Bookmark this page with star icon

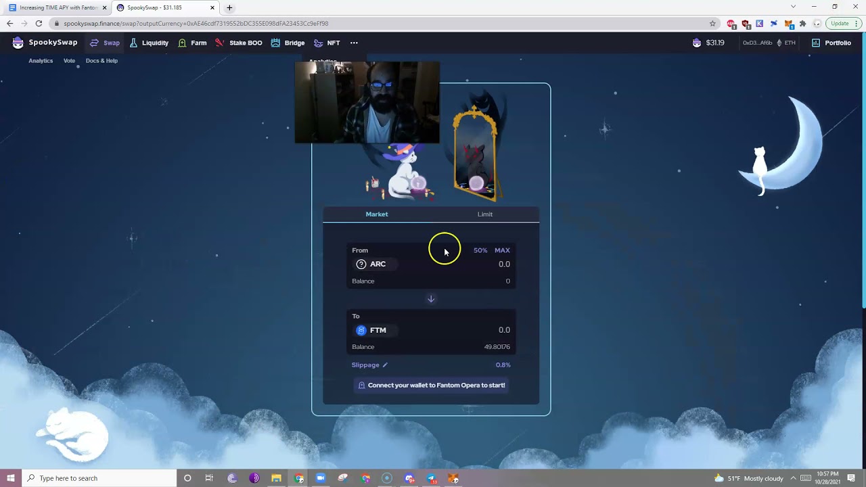[x=712, y=24]
